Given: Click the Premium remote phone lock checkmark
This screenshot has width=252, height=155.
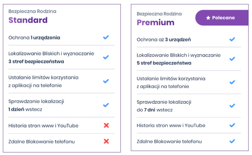Looking at the screenshot, I should [232, 141].
